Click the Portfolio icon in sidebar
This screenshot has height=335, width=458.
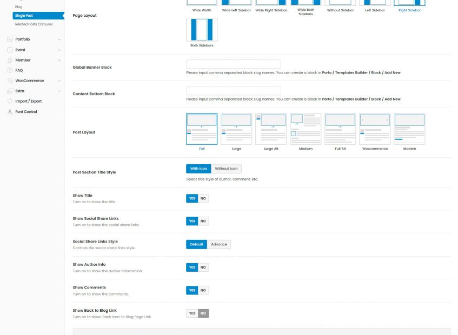coord(10,39)
